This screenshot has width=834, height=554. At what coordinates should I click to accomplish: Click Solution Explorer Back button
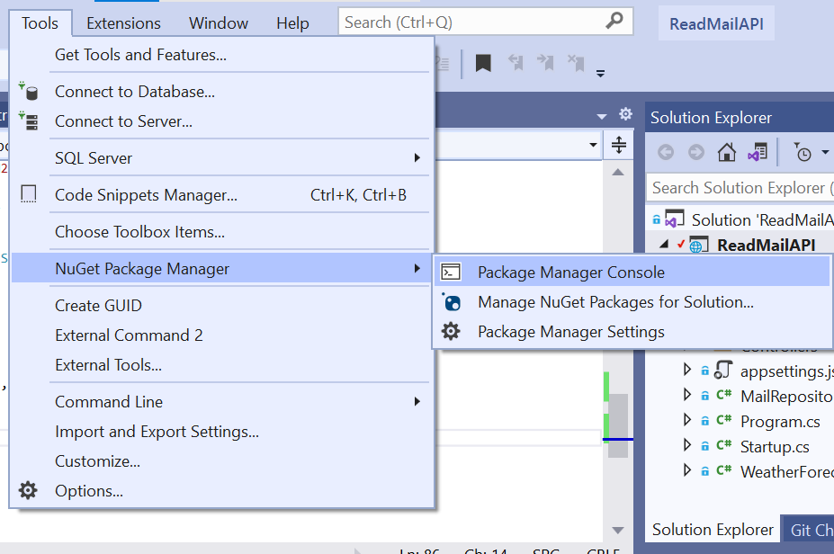pyautogui.click(x=666, y=153)
